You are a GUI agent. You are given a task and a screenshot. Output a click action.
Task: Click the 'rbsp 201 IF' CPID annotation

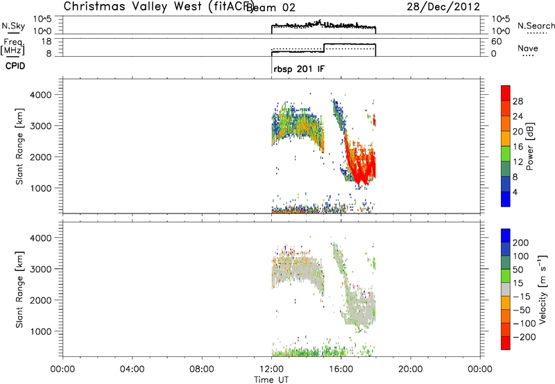pyautogui.click(x=299, y=69)
